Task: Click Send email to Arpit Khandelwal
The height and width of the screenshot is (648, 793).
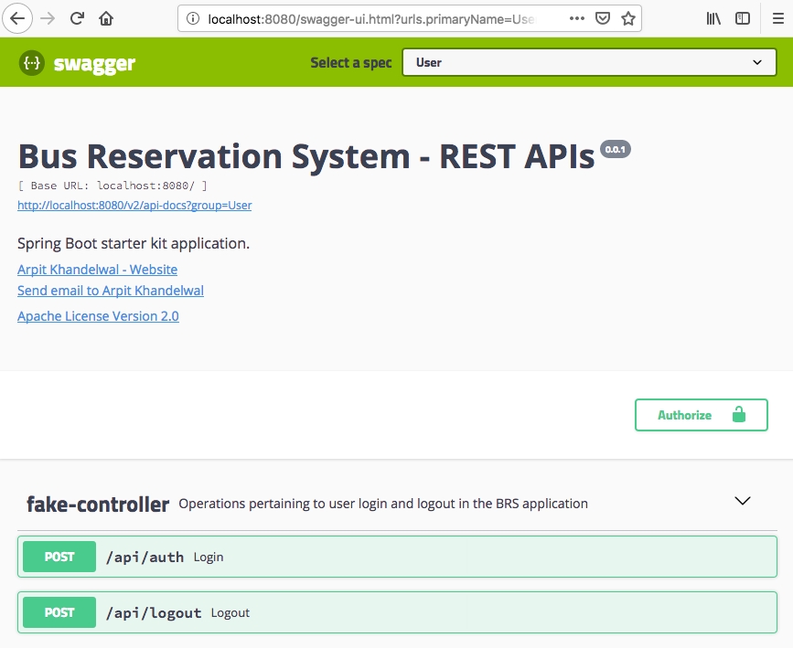Action: (x=111, y=291)
